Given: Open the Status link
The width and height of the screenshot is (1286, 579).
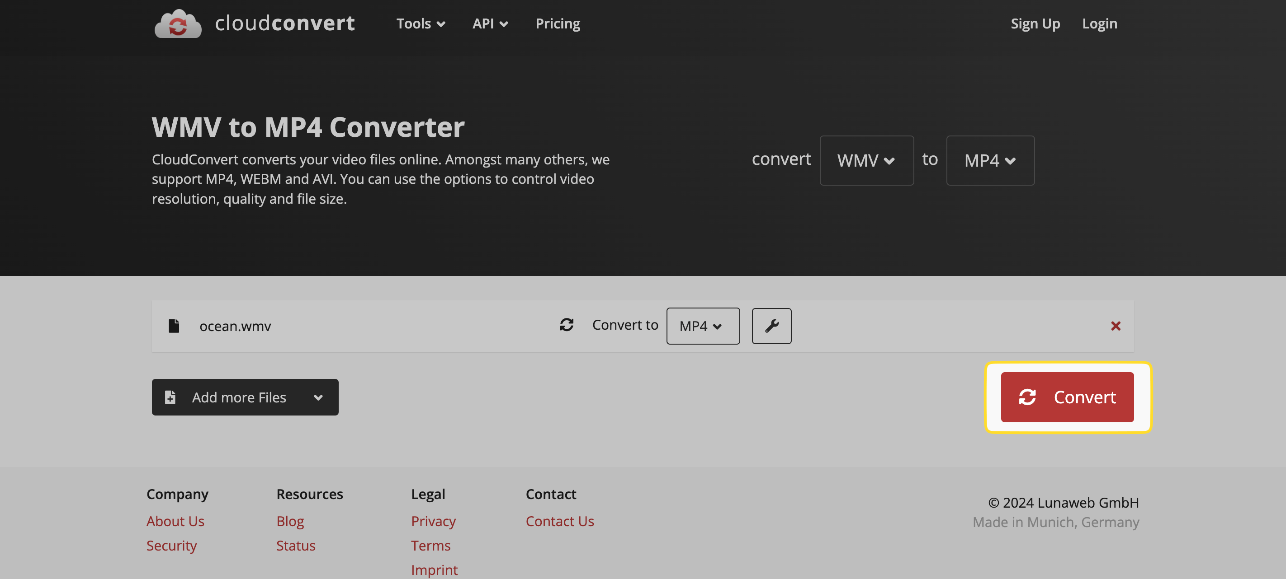Looking at the screenshot, I should (296, 546).
